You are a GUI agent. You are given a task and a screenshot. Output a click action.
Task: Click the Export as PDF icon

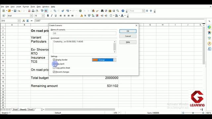(x=29, y=11)
